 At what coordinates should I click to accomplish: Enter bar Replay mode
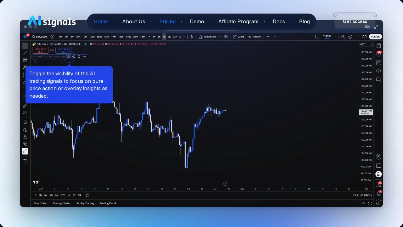click(x=256, y=37)
